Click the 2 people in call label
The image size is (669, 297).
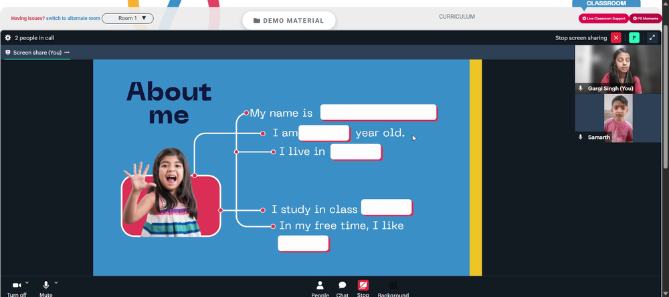coord(35,38)
